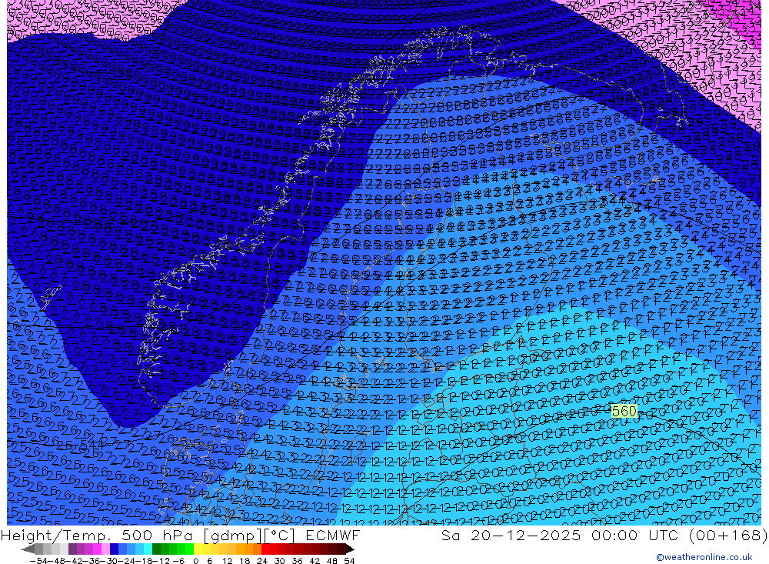Pick the bright yellow swatch above 0
Viewport: 769px width, 564px height.
click(x=198, y=549)
